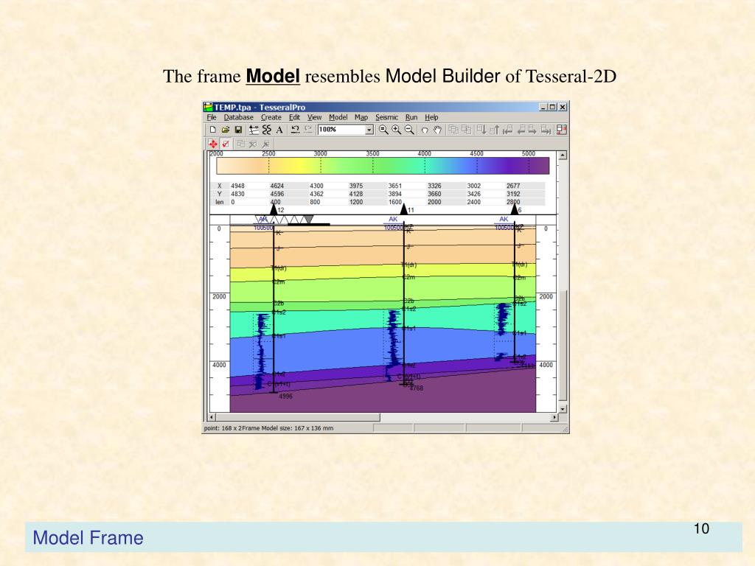Click the well marker labeled 11
The height and width of the screenshot is (566, 755).
404,209
